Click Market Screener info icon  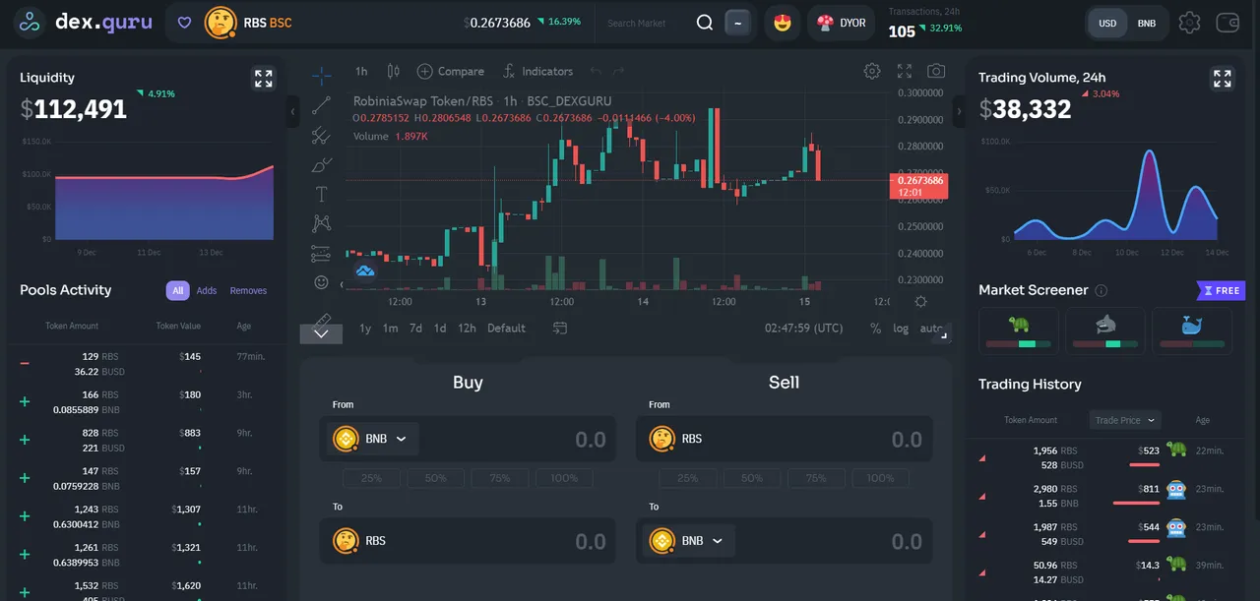tap(1102, 290)
